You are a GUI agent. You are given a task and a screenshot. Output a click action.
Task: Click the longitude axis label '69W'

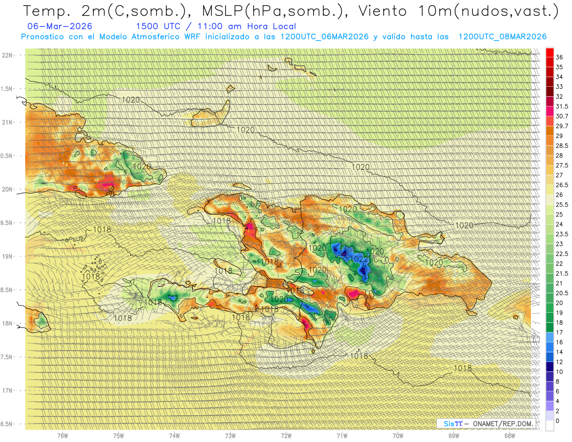454,435
